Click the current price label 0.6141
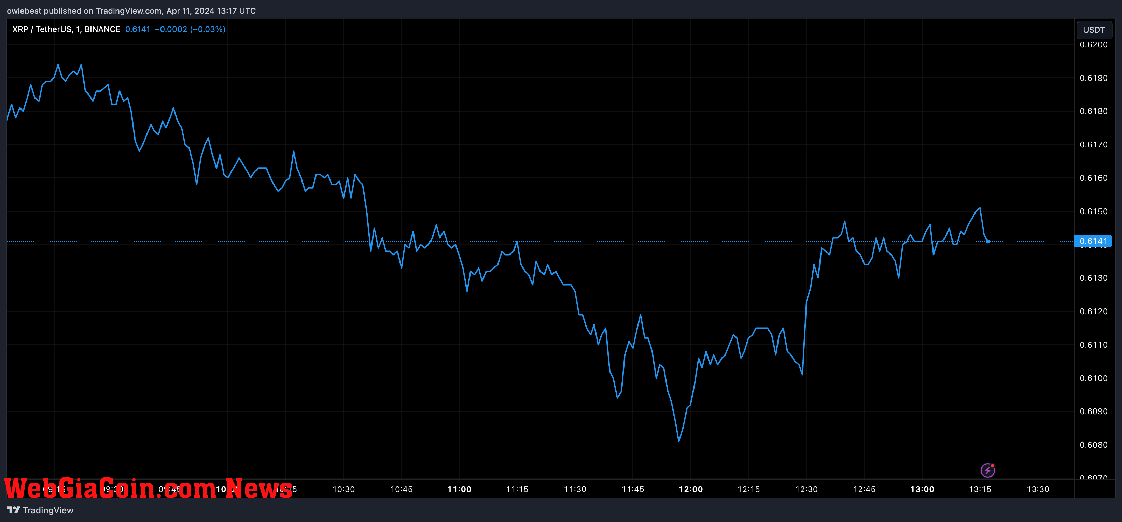 click(1093, 241)
